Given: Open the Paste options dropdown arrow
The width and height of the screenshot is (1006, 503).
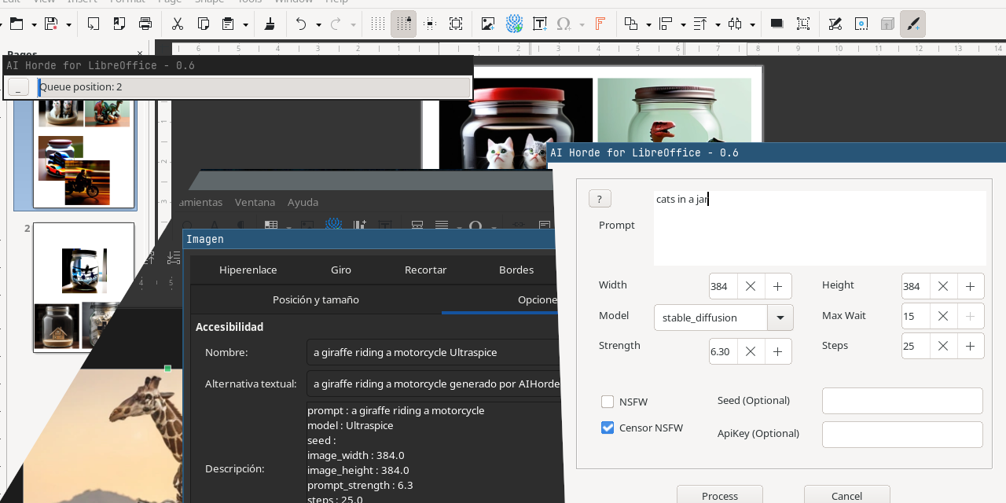Looking at the screenshot, I should pyautogui.click(x=245, y=24).
